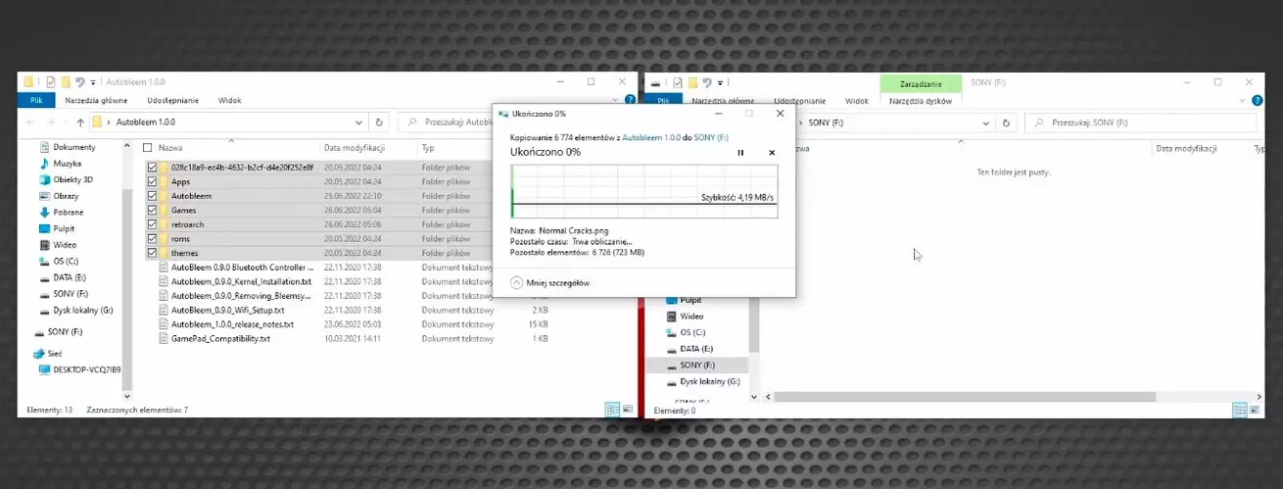Click the properties icon in the Autobleem quick access toolbar

click(x=50, y=82)
